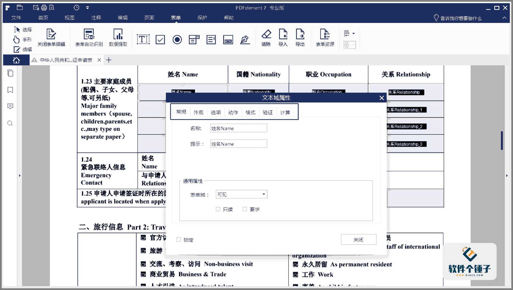
Task: Open the alignment options dropdown in ribbon
Action: 353,33
